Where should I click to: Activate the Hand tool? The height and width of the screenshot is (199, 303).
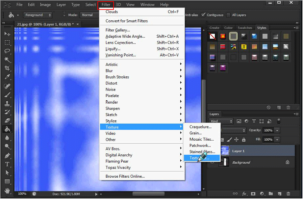[7, 190]
